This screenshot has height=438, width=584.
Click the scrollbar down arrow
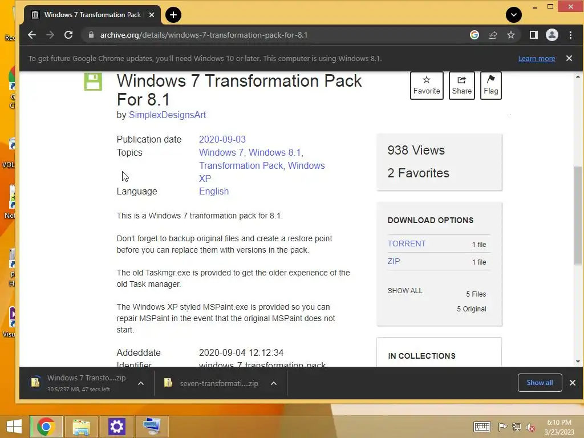coord(578,361)
